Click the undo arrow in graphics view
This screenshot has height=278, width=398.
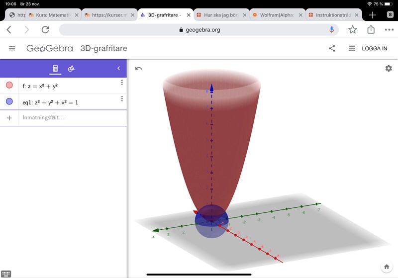pos(139,68)
